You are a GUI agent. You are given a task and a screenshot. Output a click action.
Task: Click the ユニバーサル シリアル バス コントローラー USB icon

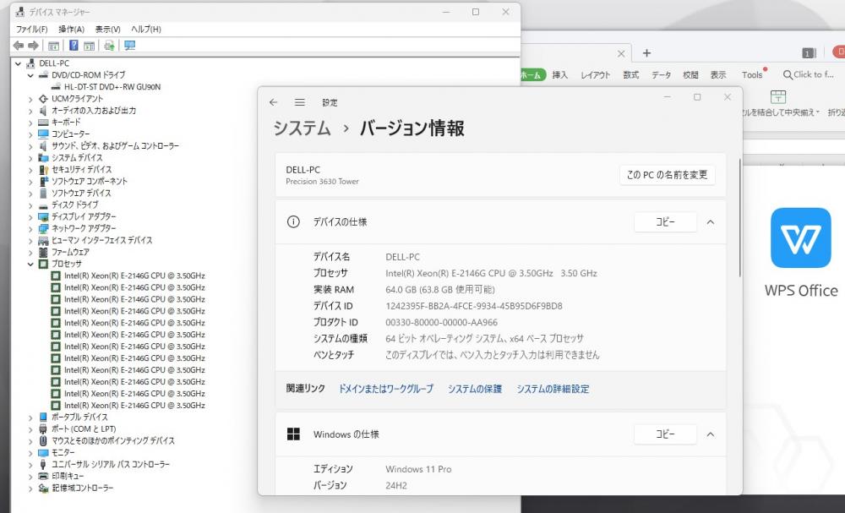click(43, 465)
